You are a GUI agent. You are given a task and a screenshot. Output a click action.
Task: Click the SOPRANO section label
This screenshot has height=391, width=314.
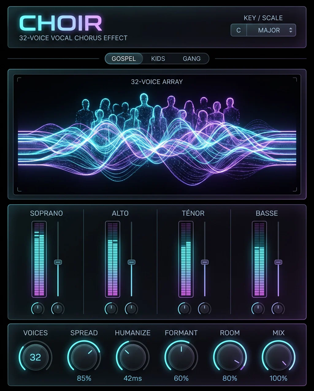point(47,213)
